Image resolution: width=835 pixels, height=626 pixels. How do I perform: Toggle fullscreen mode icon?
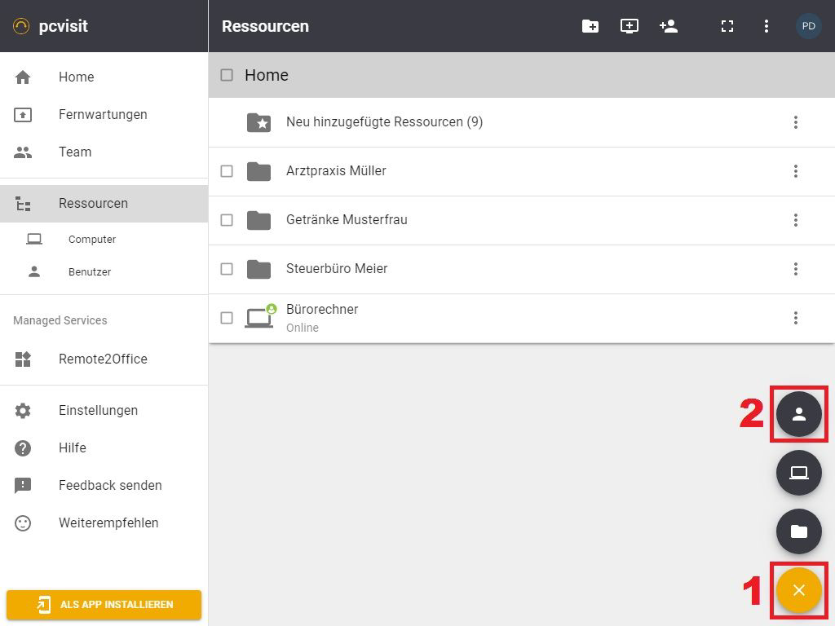(x=727, y=26)
